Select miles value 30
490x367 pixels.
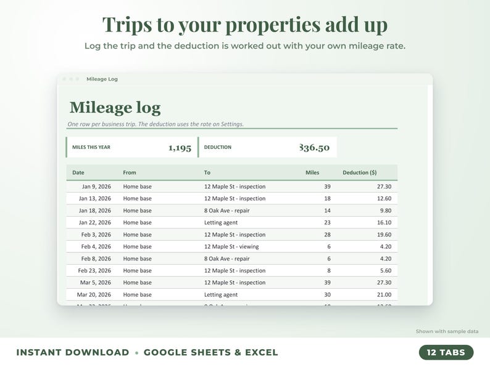point(327,295)
